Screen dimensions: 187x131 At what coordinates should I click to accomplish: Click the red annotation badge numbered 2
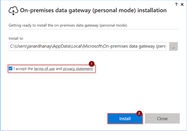(139, 113)
